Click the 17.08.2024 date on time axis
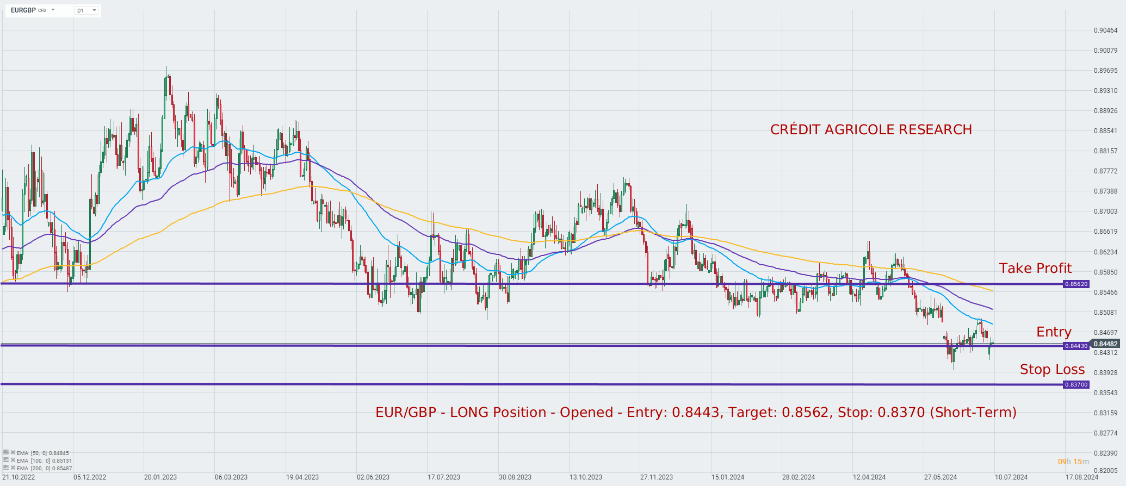Viewport: 1126px width, 486px height. click(1082, 477)
